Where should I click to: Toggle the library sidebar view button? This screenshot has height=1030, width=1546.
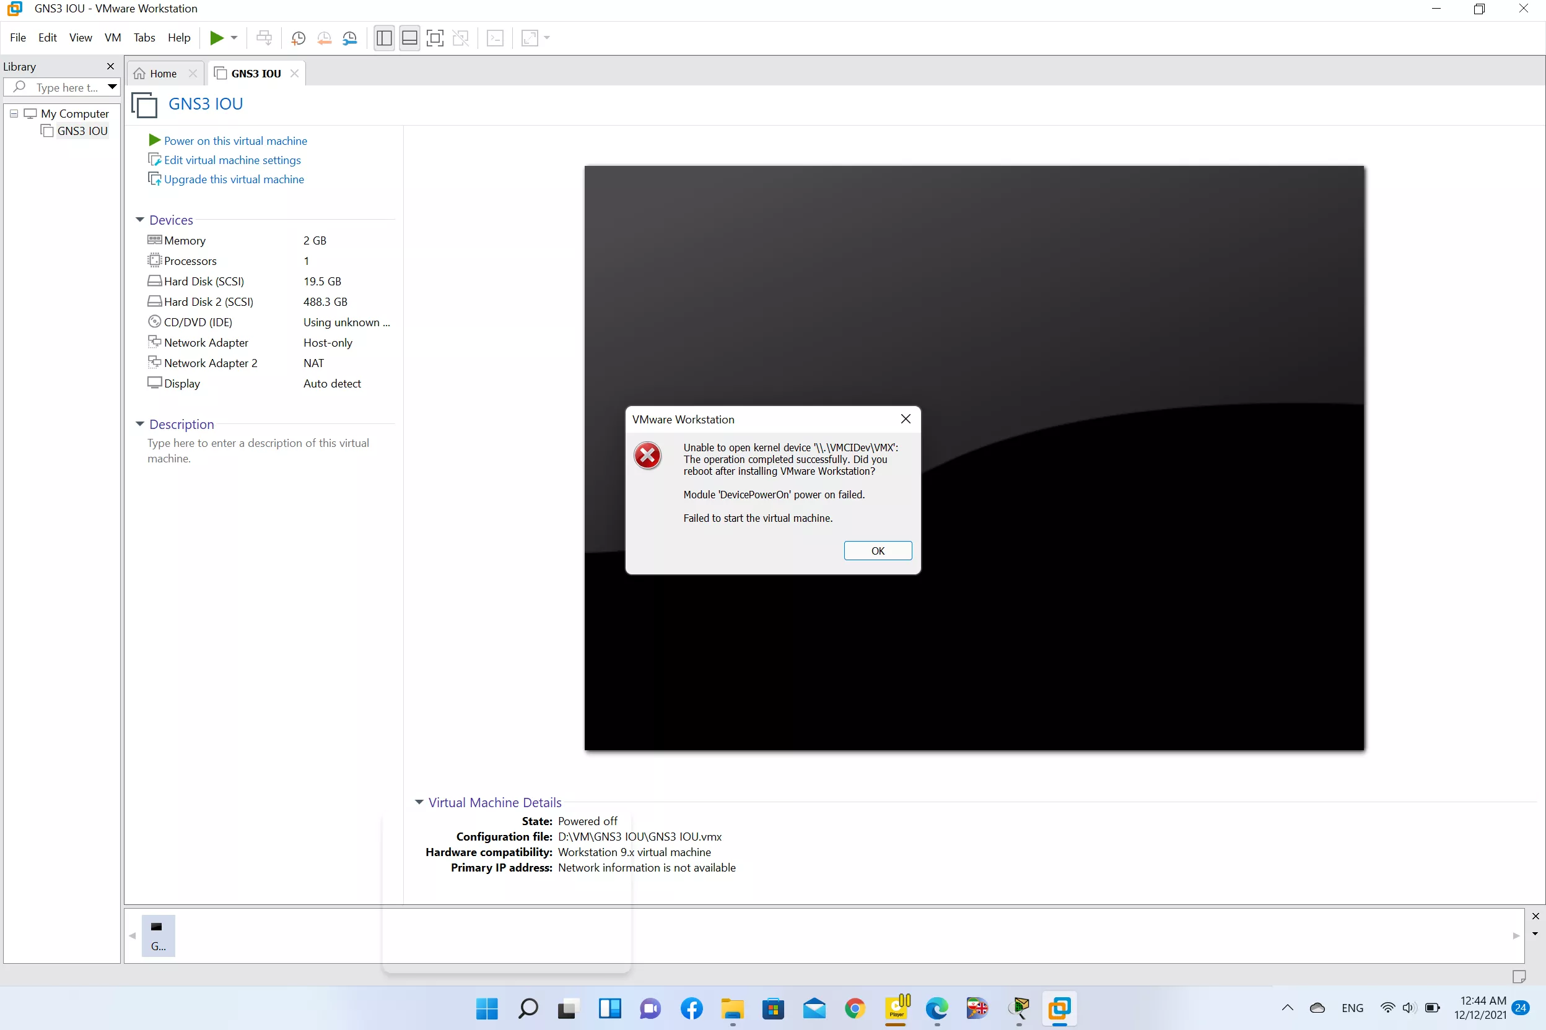point(385,37)
